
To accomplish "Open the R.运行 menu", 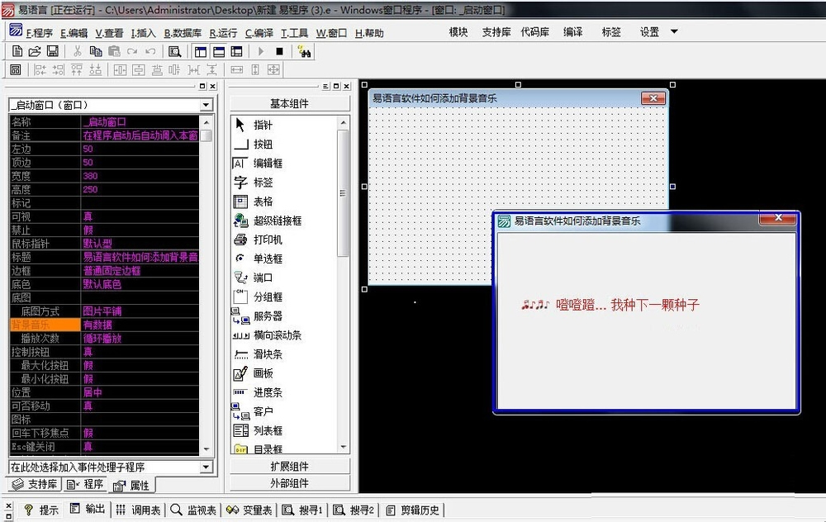I will point(223,33).
